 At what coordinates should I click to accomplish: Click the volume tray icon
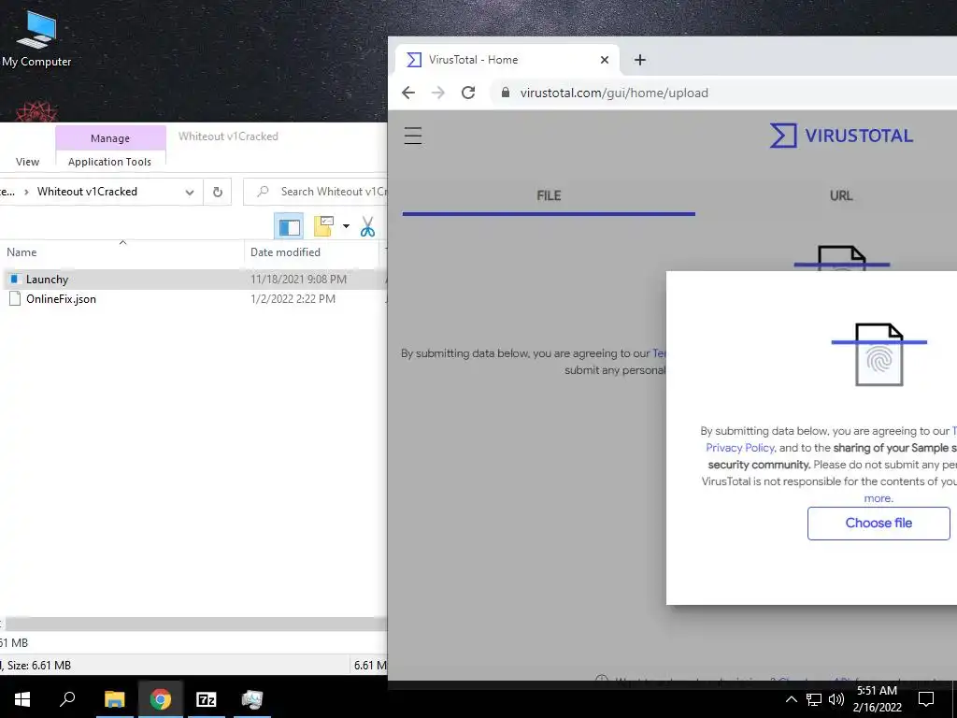click(x=836, y=699)
